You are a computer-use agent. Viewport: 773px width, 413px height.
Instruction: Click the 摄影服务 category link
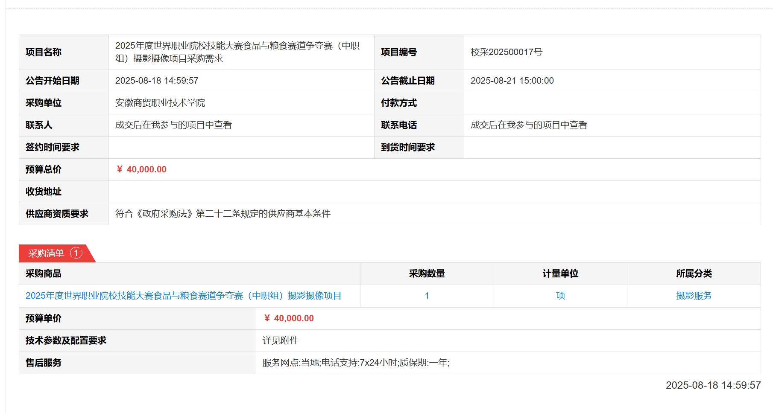click(x=694, y=296)
